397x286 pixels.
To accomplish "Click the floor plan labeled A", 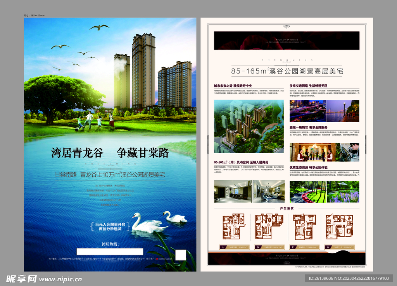I will pyautogui.click(x=234, y=226).
